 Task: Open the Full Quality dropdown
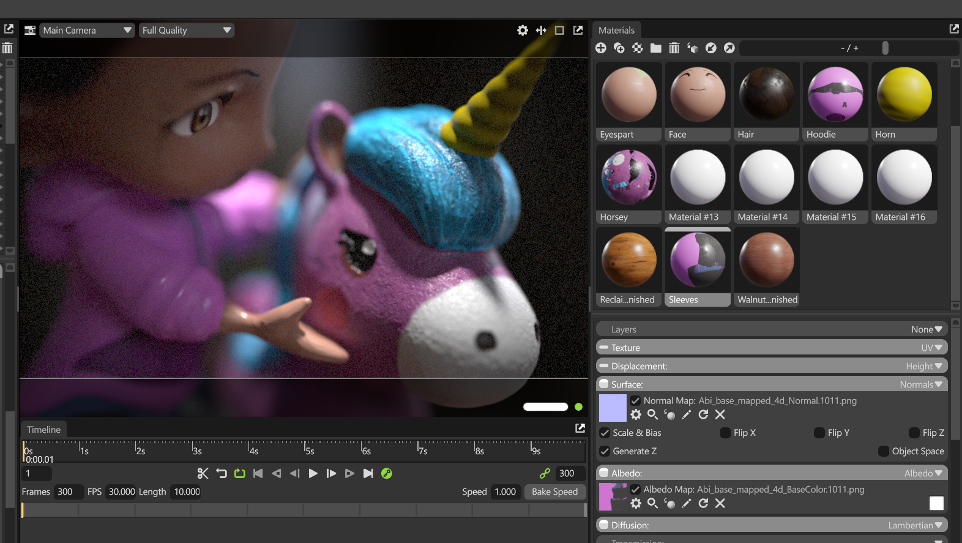click(x=187, y=30)
